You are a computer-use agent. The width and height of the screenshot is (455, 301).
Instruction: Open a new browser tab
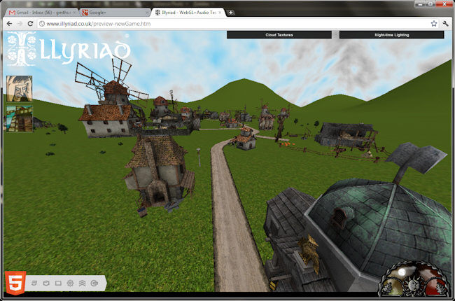click(x=231, y=13)
